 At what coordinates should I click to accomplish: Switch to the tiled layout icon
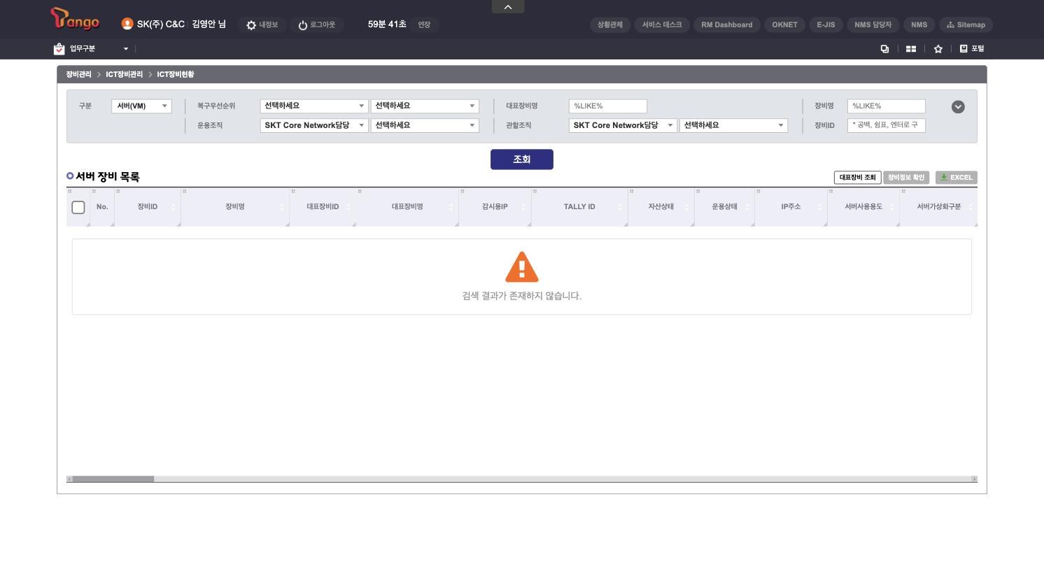(x=911, y=49)
